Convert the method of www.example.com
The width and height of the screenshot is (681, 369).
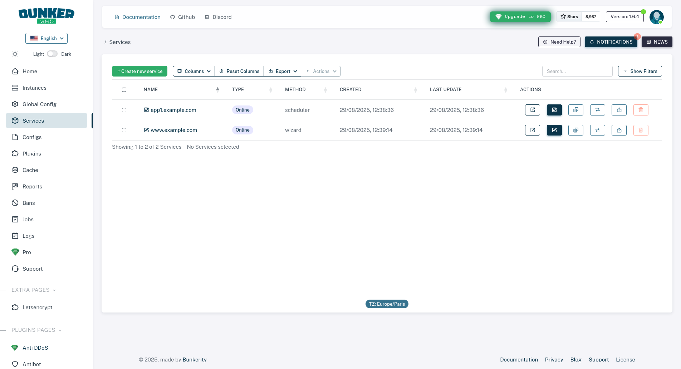click(x=597, y=130)
